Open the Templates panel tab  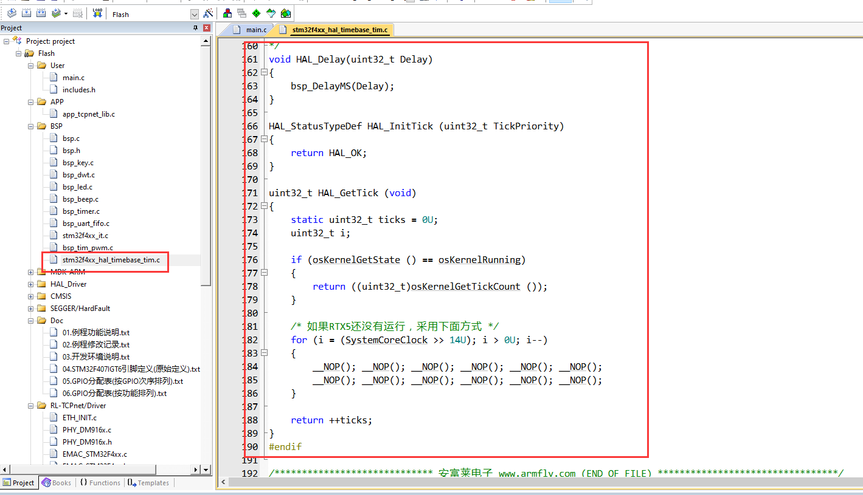(x=148, y=483)
